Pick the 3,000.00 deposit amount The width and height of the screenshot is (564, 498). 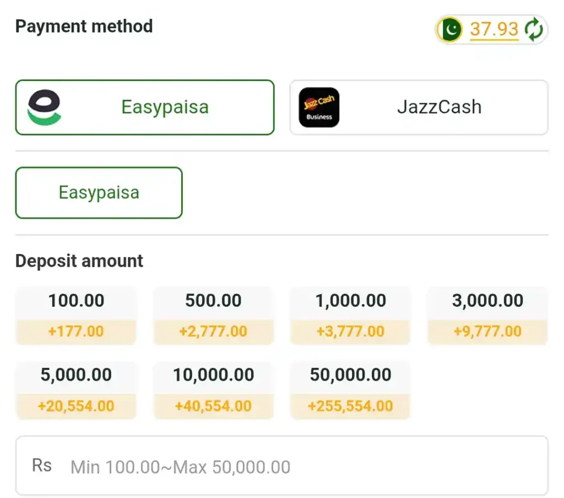tap(487, 316)
